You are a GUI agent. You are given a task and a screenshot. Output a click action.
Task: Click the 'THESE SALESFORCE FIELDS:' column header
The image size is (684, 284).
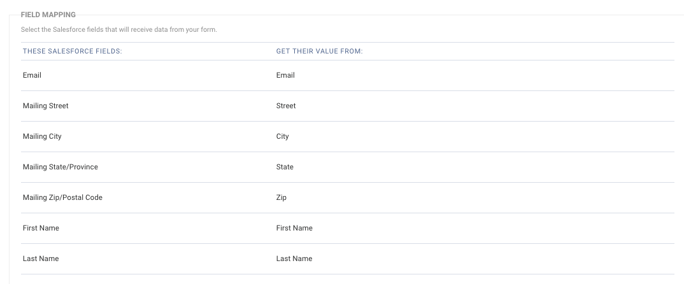(x=73, y=52)
